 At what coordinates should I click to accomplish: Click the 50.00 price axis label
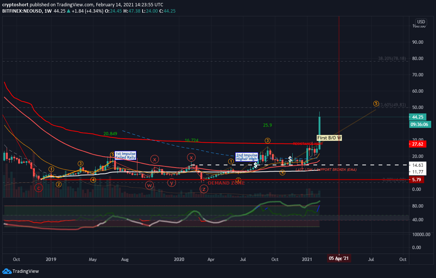pyautogui.click(x=418, y=107)
